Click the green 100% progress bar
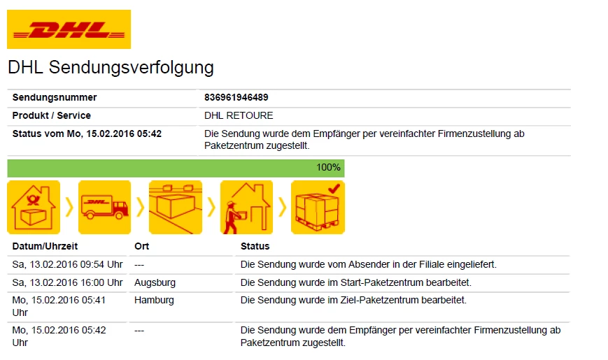This screenshot has width=608, height=360. [176, 168]
